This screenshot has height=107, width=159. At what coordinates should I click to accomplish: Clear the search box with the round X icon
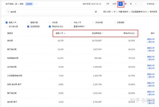click(96, 12)
